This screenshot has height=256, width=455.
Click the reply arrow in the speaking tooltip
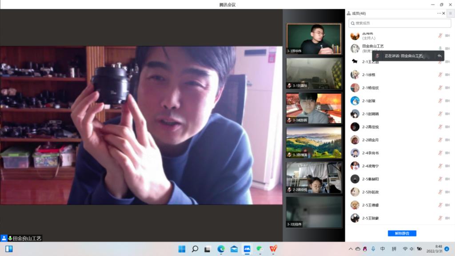[x=439, y=56]
